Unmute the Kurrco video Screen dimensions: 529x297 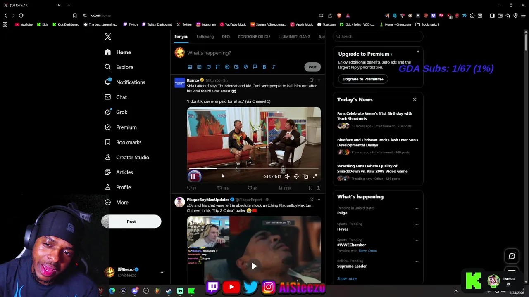[x=287, y=177]
